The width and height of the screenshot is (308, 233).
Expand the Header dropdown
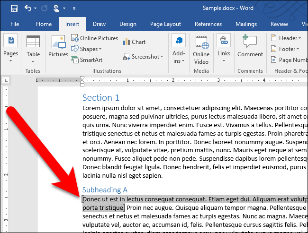287,38
